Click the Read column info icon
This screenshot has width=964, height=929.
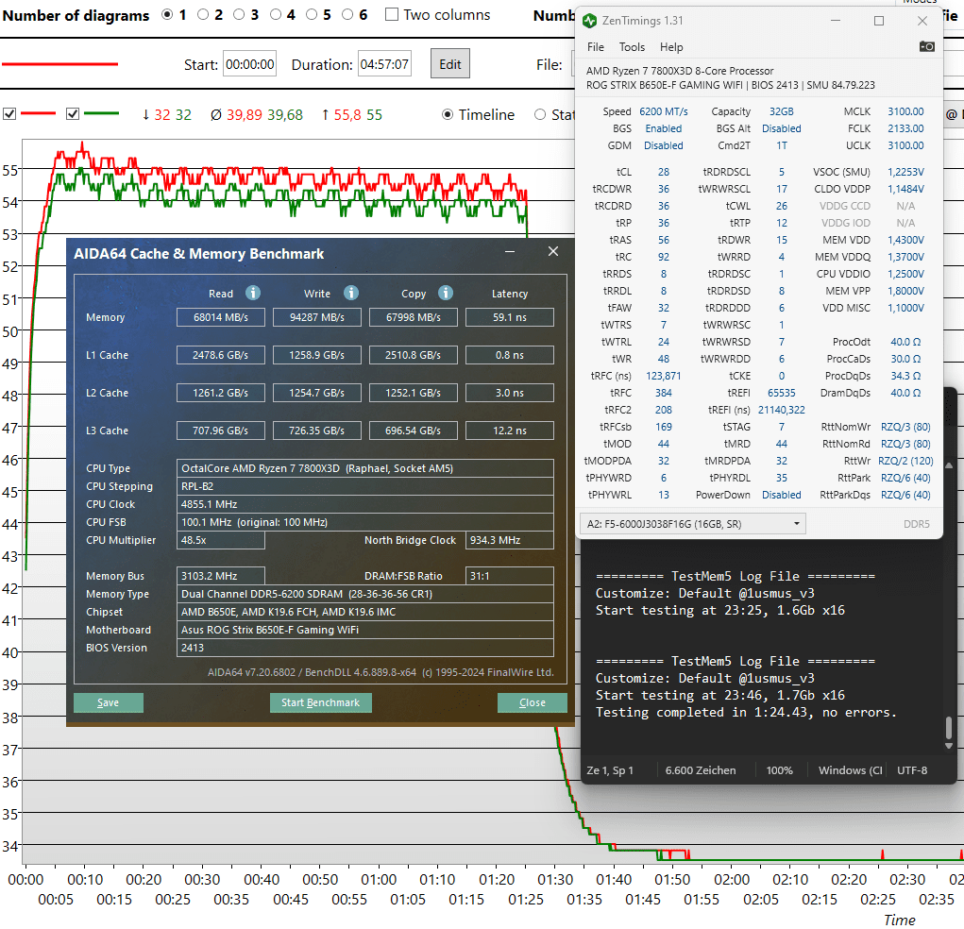coord(253,293)
